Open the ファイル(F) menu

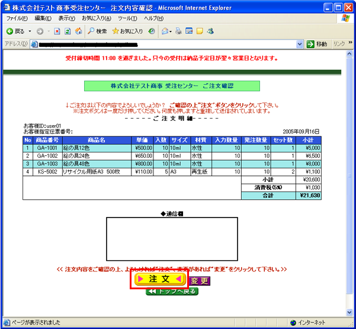pyautogui.click(x=17, y=18)
